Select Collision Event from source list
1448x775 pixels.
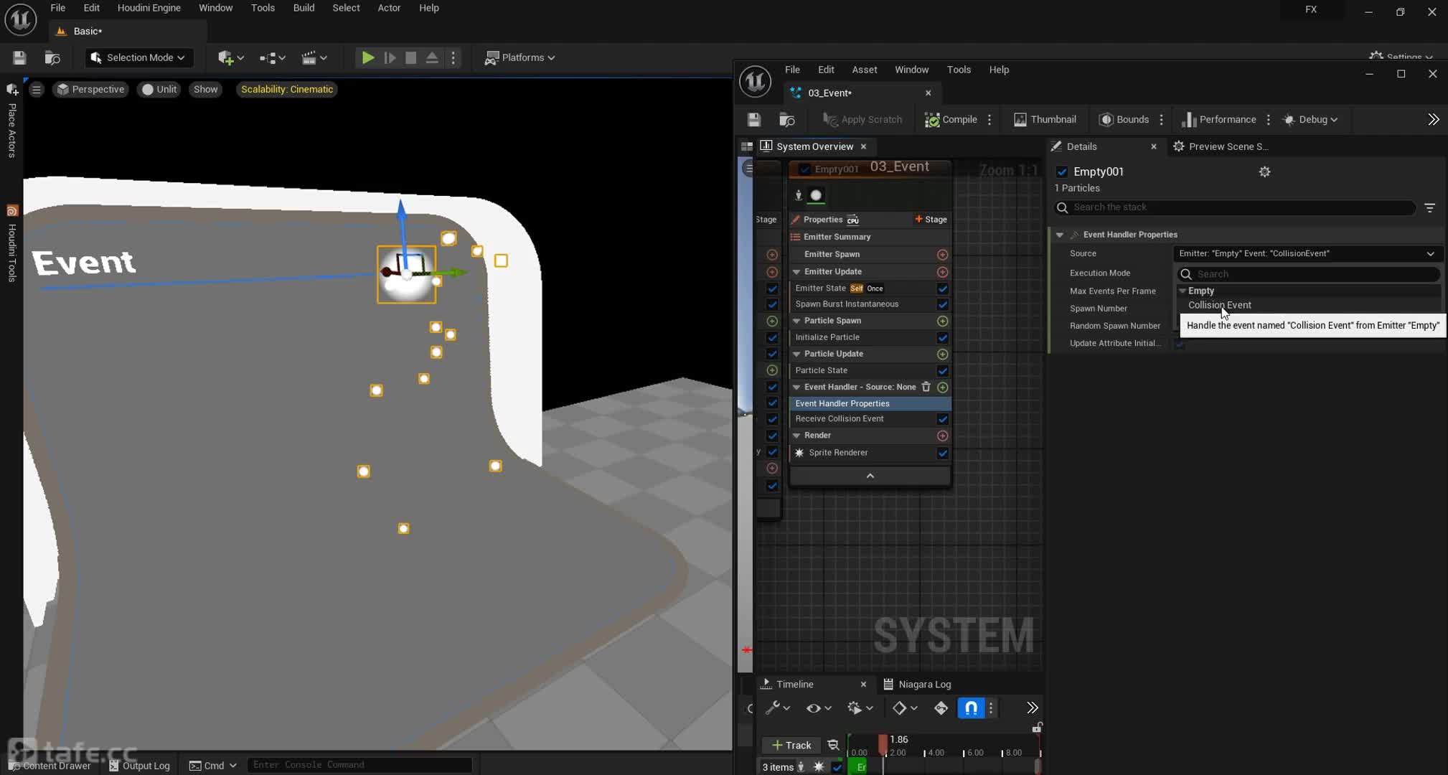(1219, 305)
